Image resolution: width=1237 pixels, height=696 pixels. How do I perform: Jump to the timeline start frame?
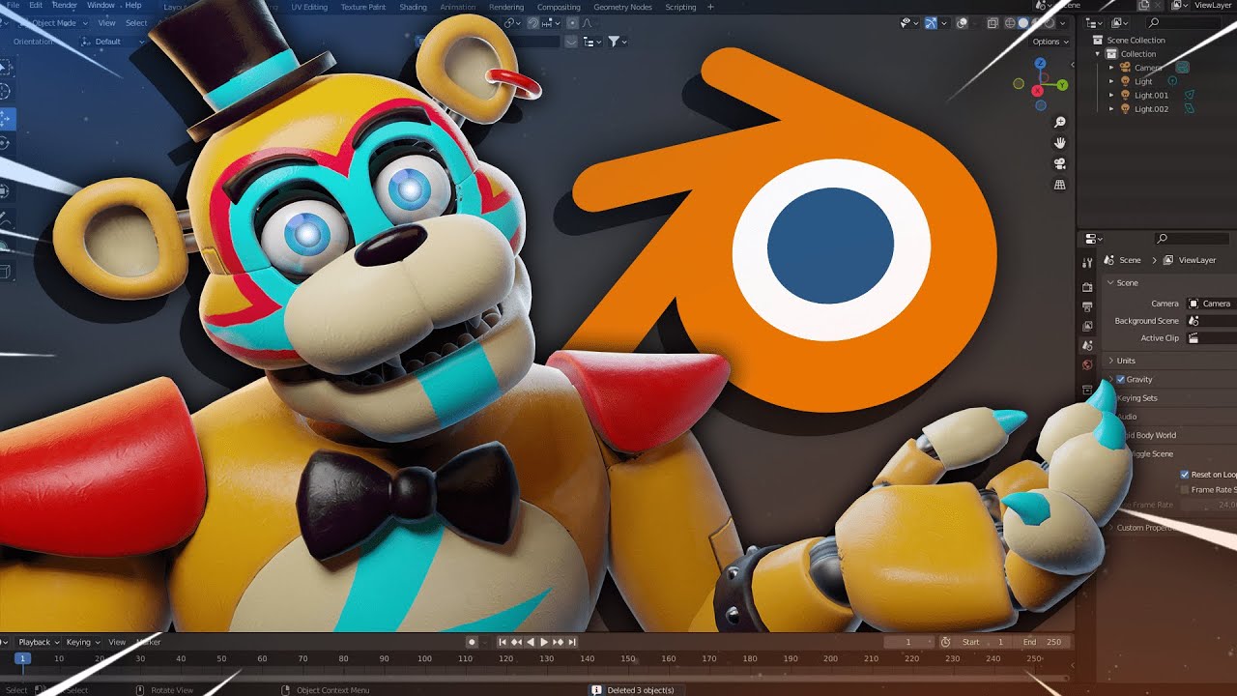click(503, 642)
